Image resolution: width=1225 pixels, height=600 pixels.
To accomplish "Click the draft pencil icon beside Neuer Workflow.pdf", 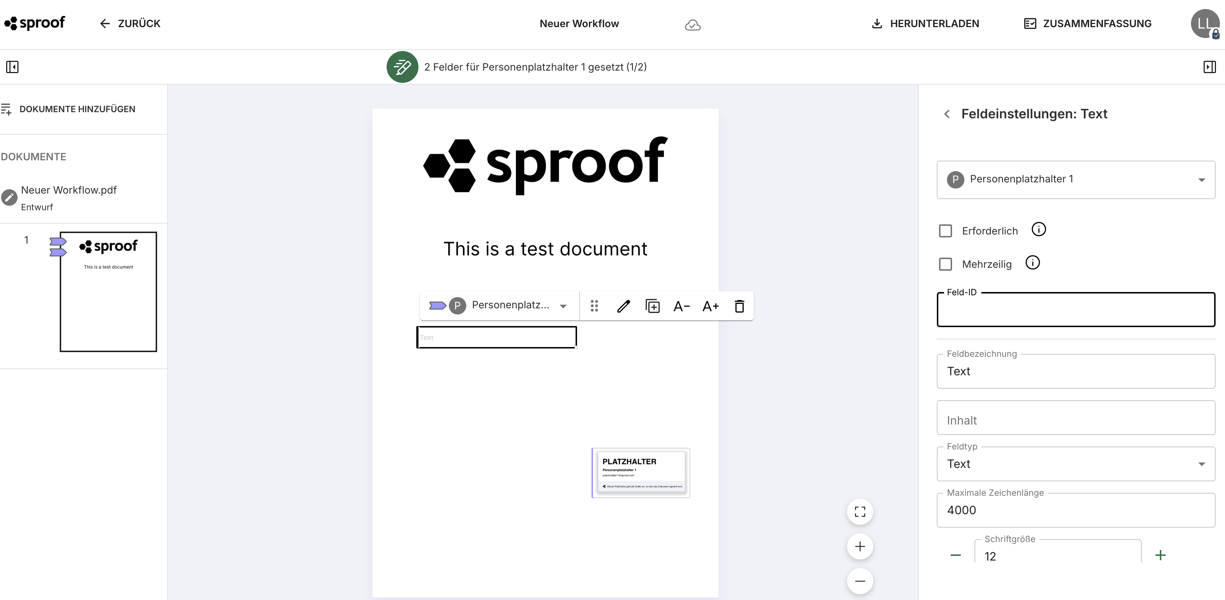I will 9,197.
